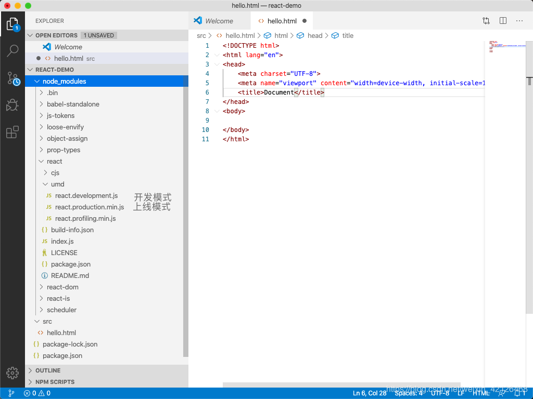Image resolution: width=533 pixels, height=399 pixels.
Task: Click hello.html in the breadcrumb path
Action: coord(240,36)
